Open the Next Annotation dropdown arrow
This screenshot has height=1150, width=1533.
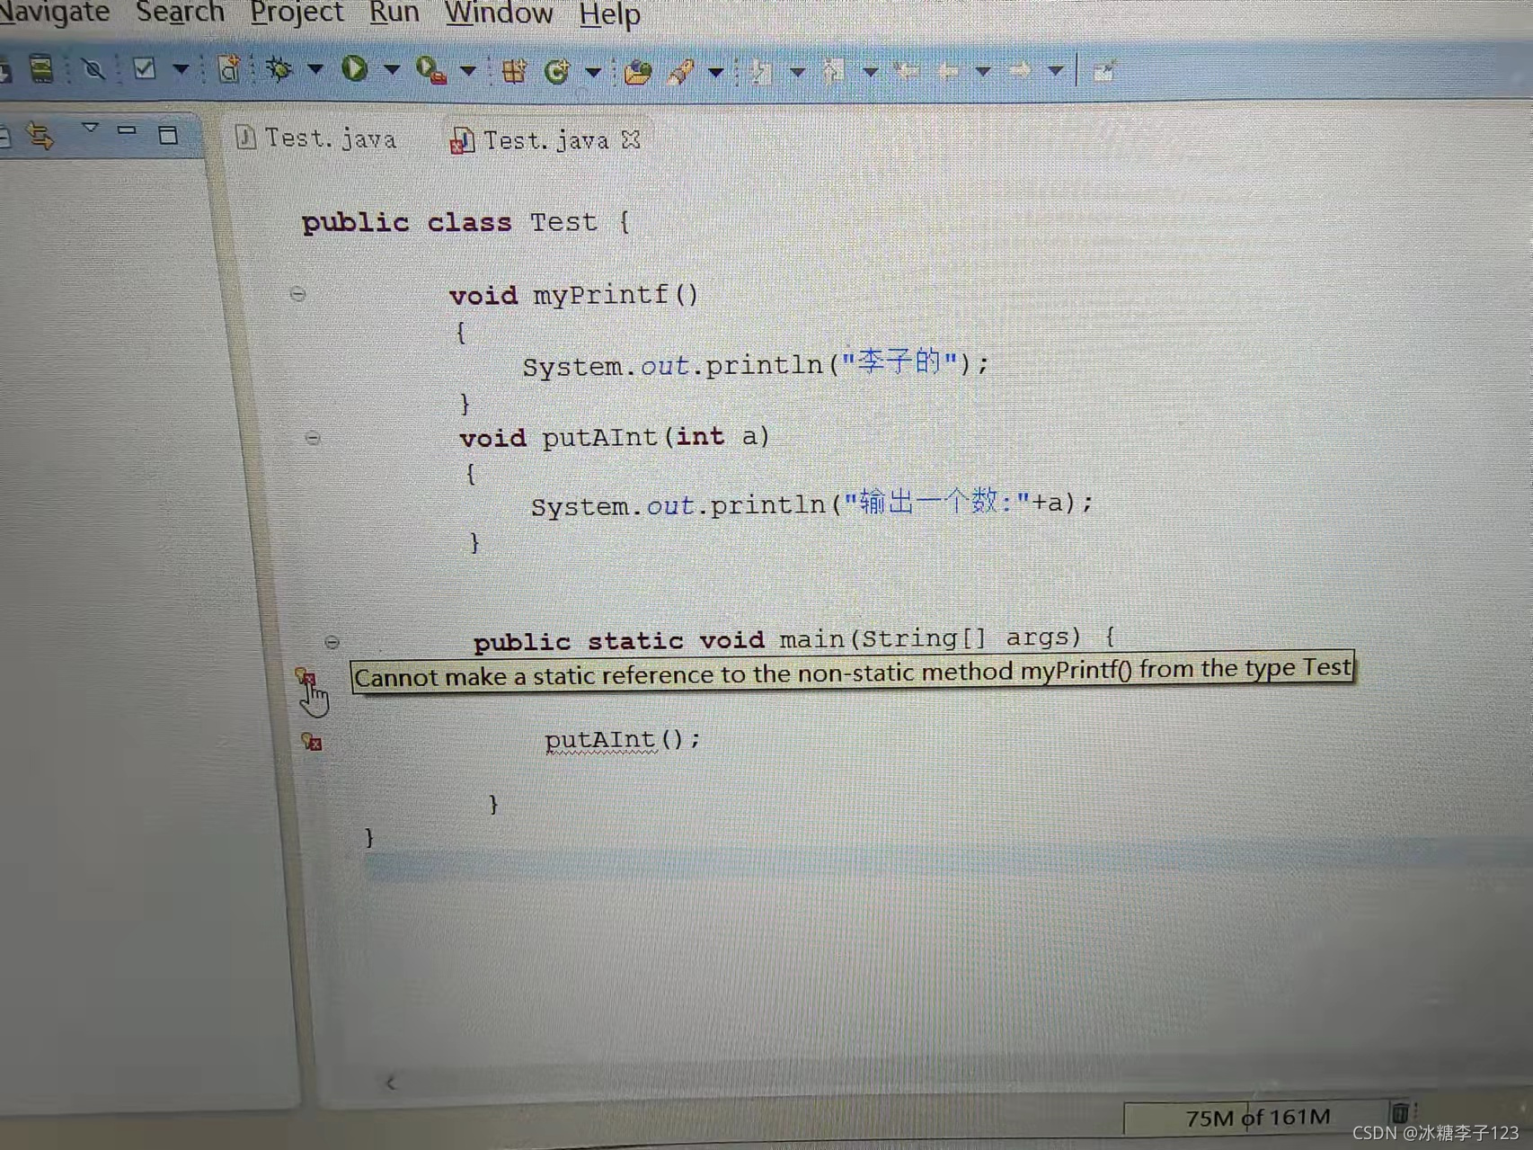798,71
